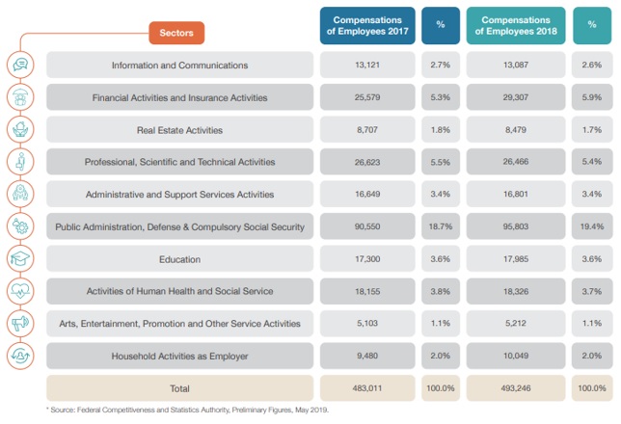The image size is (621, 424).
Task: Click the businessperson Professional Activities icon
Action: pyautogui.click(x=20, y=162)
